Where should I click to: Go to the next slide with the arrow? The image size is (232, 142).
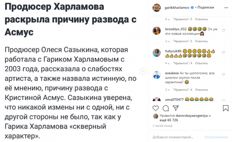143,71
